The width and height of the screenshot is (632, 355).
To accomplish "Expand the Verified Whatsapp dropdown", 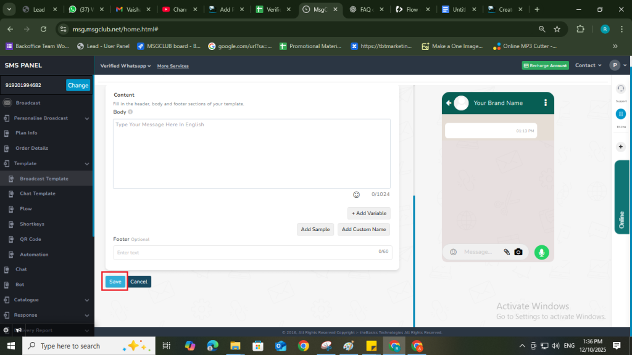I will pyautogui.click(x=126, y=66).
